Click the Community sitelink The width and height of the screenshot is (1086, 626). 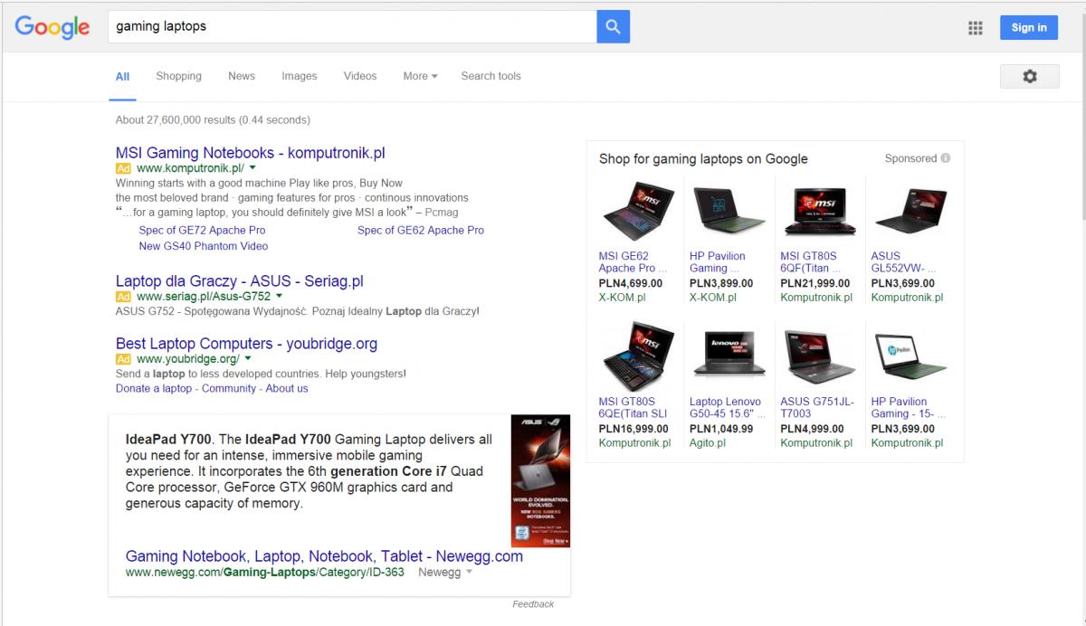pos(229,388)
